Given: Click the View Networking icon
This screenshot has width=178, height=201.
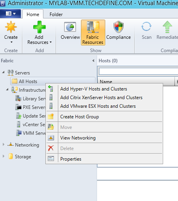Looking at the screenshot, I should point(51,138).
